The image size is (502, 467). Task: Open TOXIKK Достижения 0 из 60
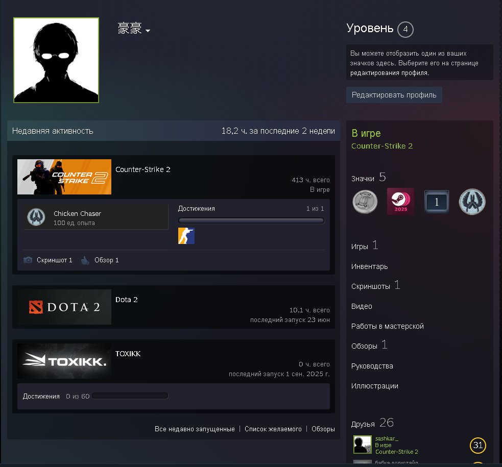(56, 396)
